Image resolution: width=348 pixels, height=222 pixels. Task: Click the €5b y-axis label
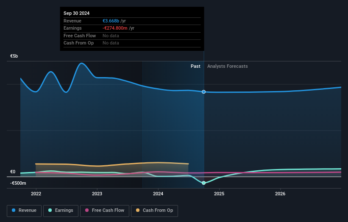point(14,56)
